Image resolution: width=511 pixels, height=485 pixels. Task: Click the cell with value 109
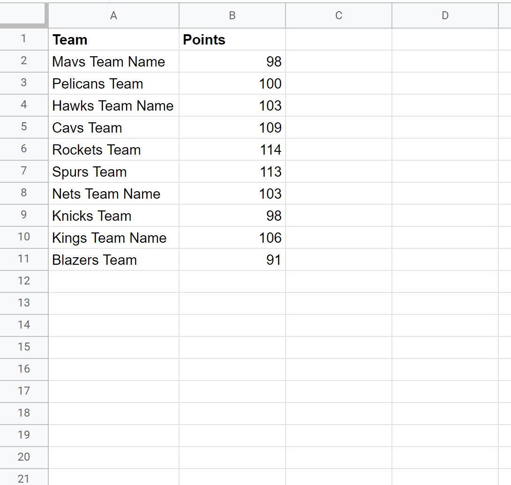(x=232, y=127)
